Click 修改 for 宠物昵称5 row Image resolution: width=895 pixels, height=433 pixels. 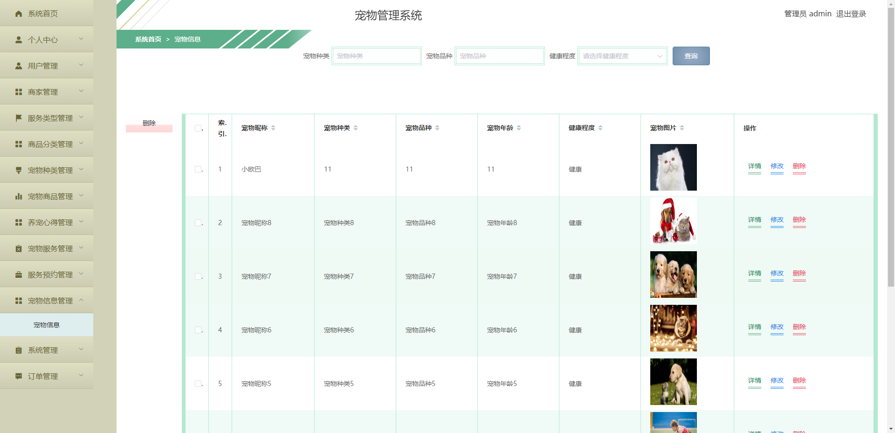[777, 381]
